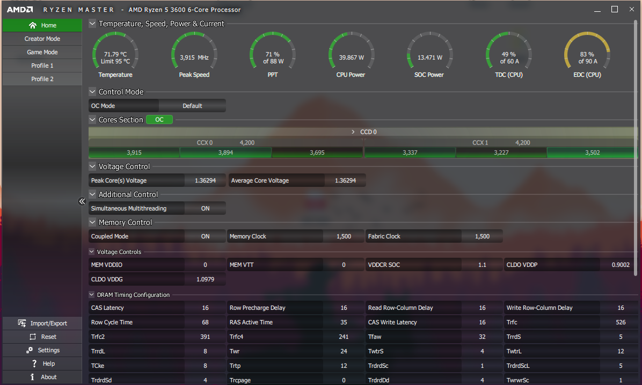The image size is (642, 385).
Task: Click Trfc value 526
Action: [621, 322]
